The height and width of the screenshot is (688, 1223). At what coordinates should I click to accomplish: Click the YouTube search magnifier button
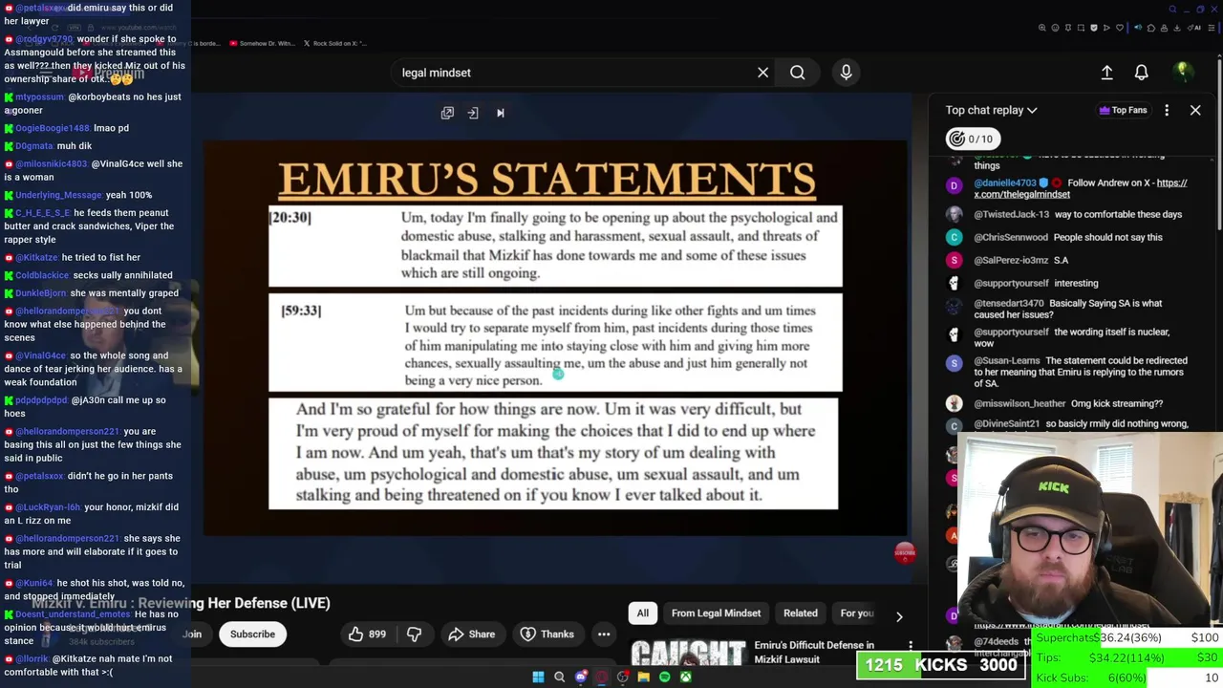797,73
